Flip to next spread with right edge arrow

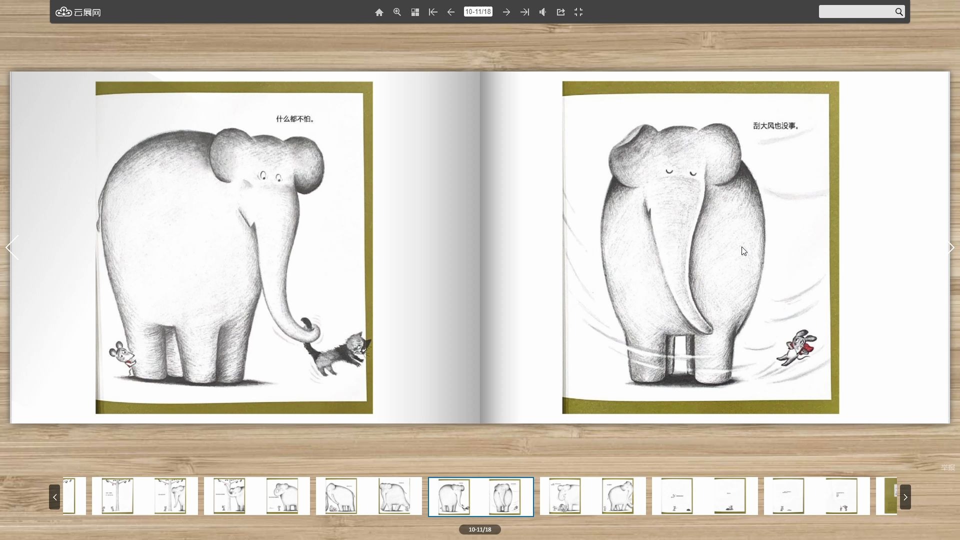point(951,247)
